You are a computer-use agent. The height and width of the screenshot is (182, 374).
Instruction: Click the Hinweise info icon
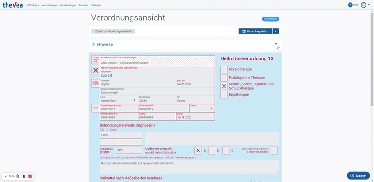click(x=93, y=44)
